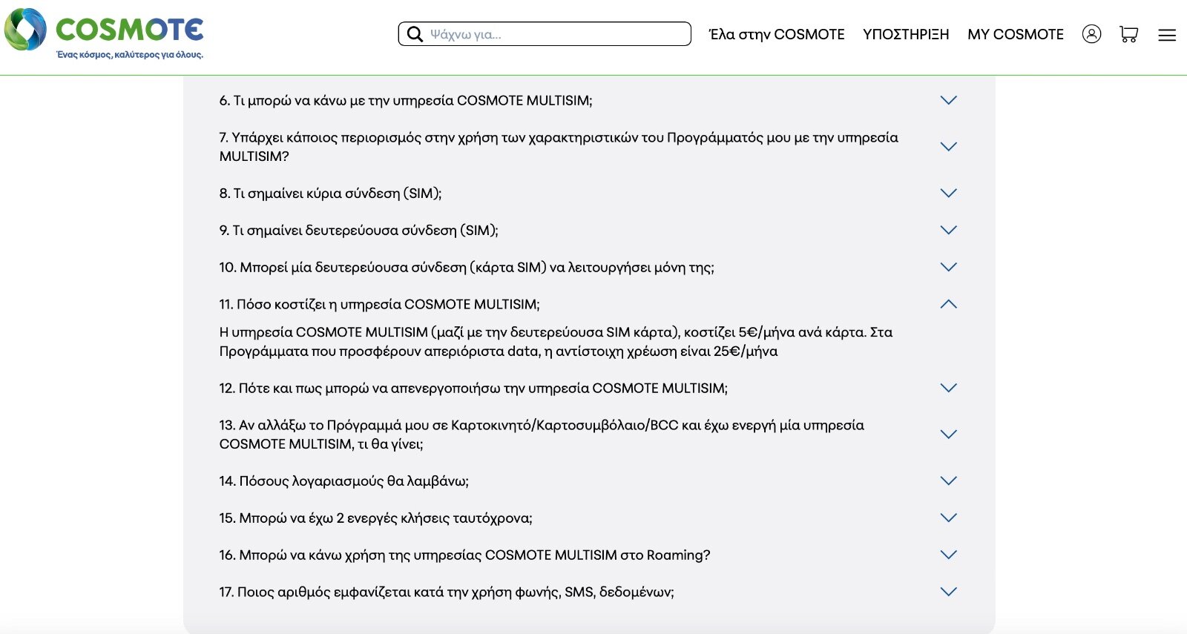Expand question 9 chevron about δευτερεύουσα σύνδεση
Screen dimensions: 1187x634
[x=948, y=230]
